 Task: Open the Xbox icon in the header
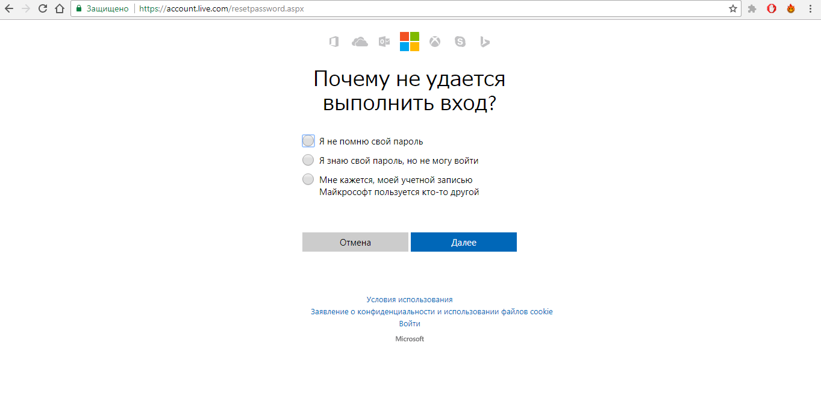click(x=435, y=42)
